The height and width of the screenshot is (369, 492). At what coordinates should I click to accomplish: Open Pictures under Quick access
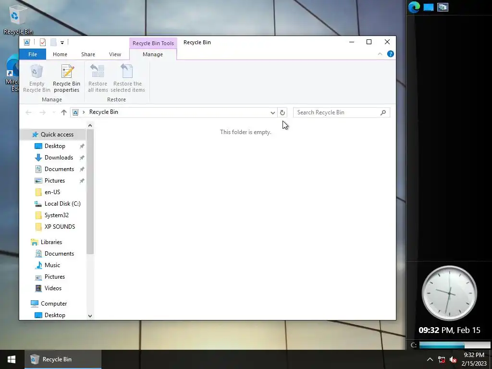(55, 181)
